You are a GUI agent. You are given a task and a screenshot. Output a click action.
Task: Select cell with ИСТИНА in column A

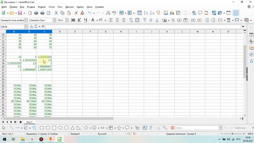[14, 101]
